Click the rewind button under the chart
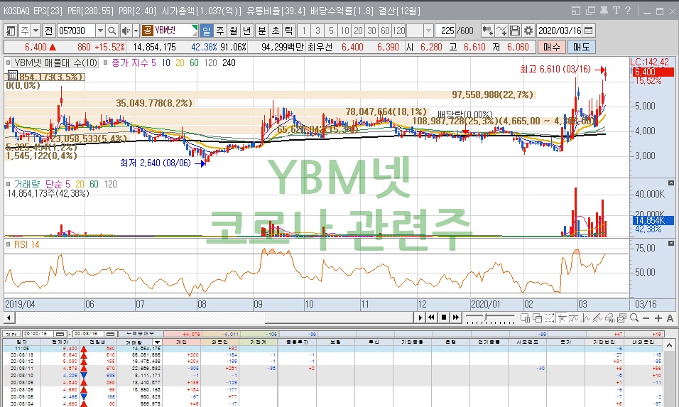 click(x=431, y=318)
